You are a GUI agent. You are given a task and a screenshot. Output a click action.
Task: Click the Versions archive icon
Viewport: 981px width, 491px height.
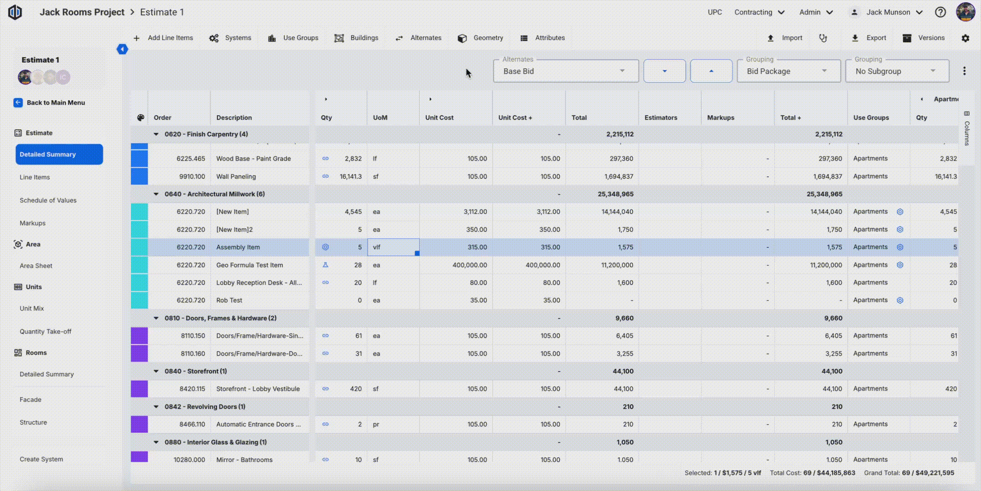907,38
